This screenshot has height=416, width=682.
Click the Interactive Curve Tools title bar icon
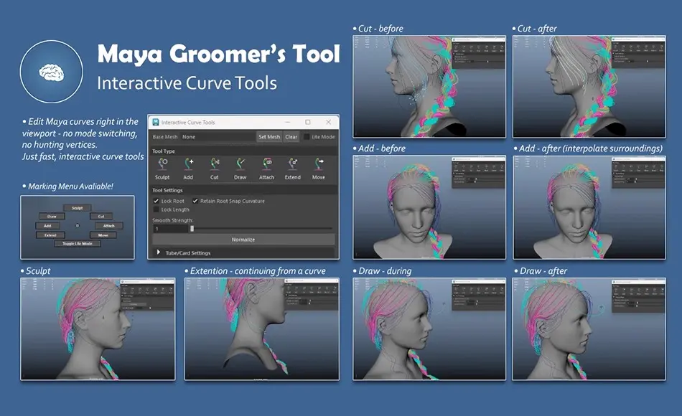click(x=154, y=122)
